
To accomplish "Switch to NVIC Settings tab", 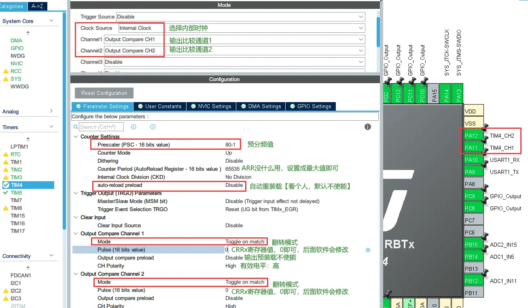I will pyautogui.click(x=210, y=107).
